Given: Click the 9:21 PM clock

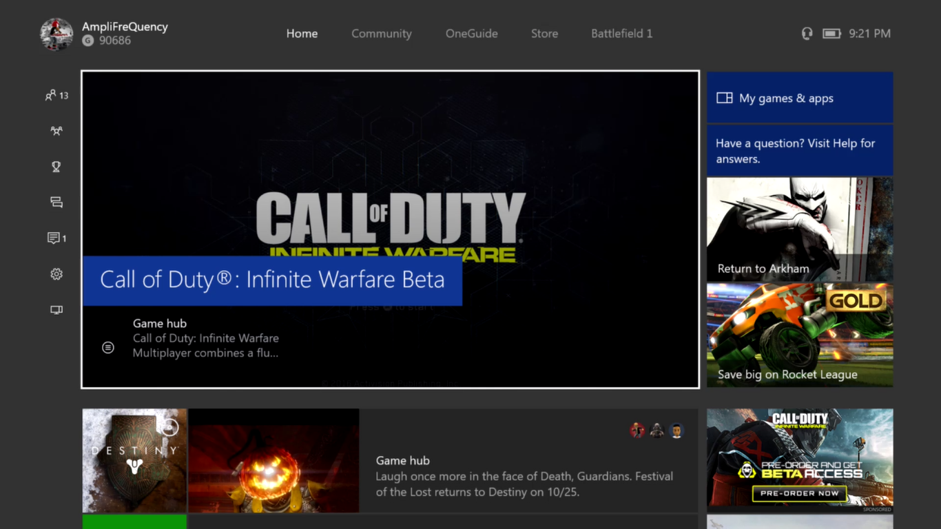Looking at the screenshot, I should [869, 33].
